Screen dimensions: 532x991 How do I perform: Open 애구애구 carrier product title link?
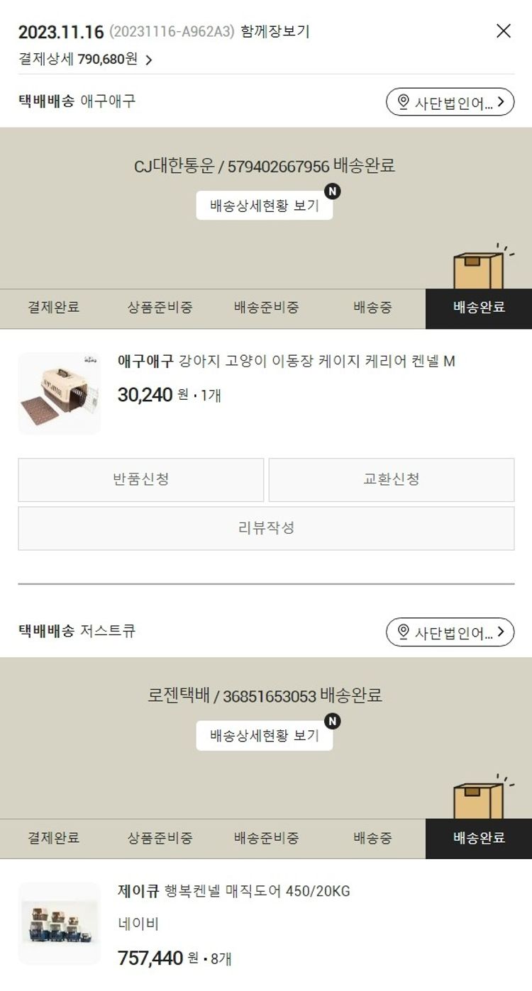tap(286, 362)
